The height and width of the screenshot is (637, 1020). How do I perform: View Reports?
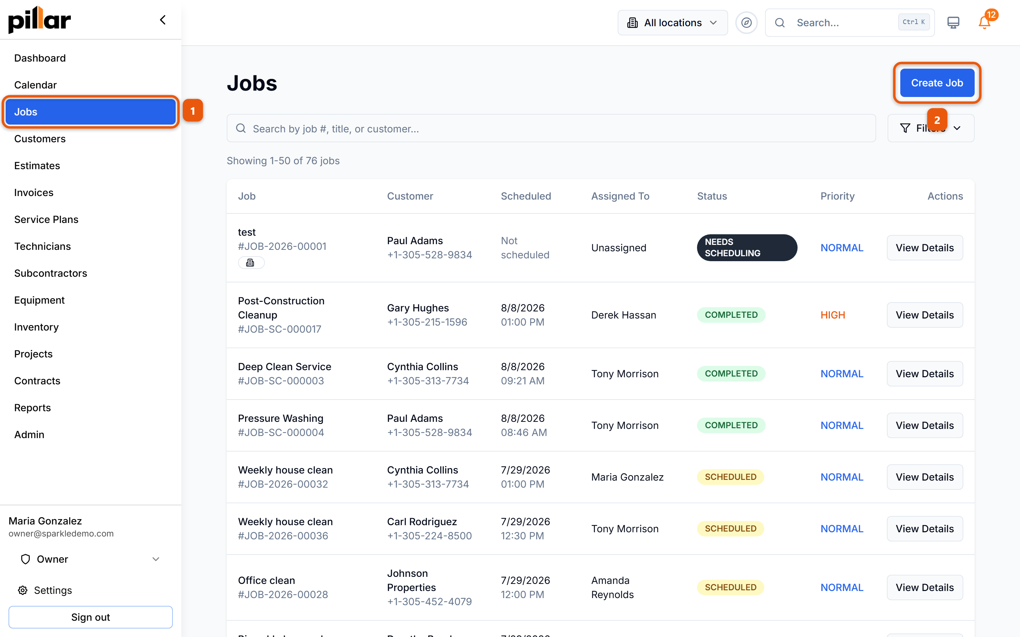[x=33, y=408]
